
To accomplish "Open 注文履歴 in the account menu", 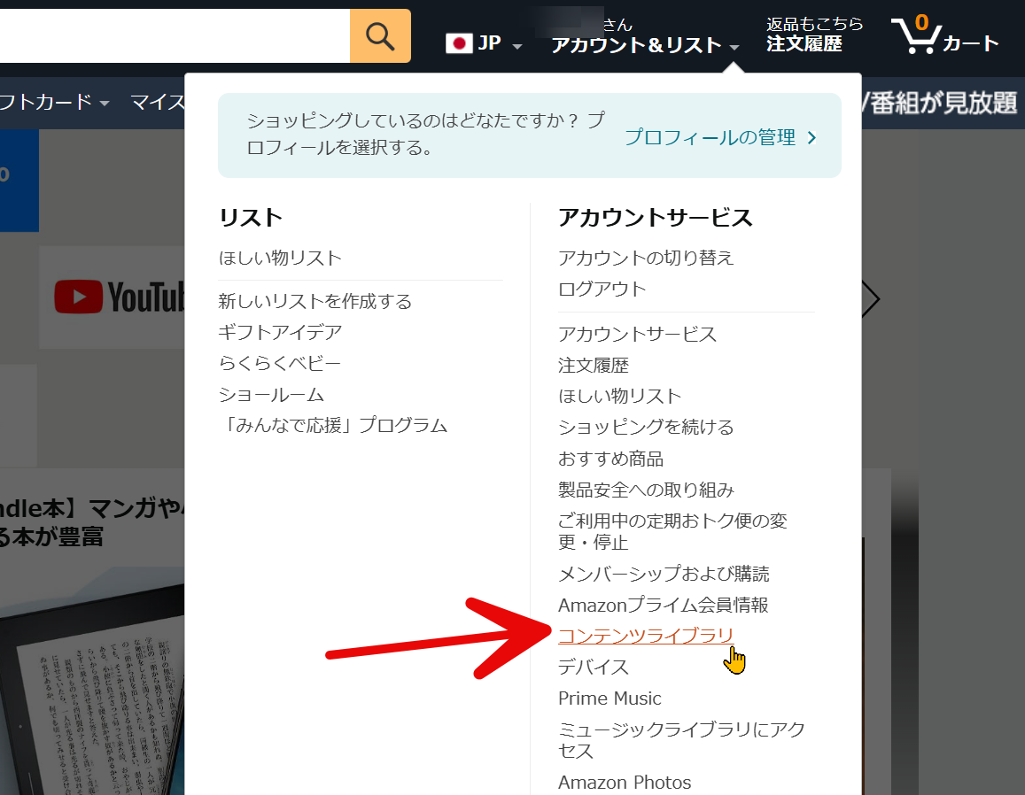I will 594,365.
